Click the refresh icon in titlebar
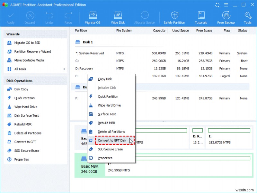Image resolution: width=257 pixels, height=193 pixels. (217, 5)
